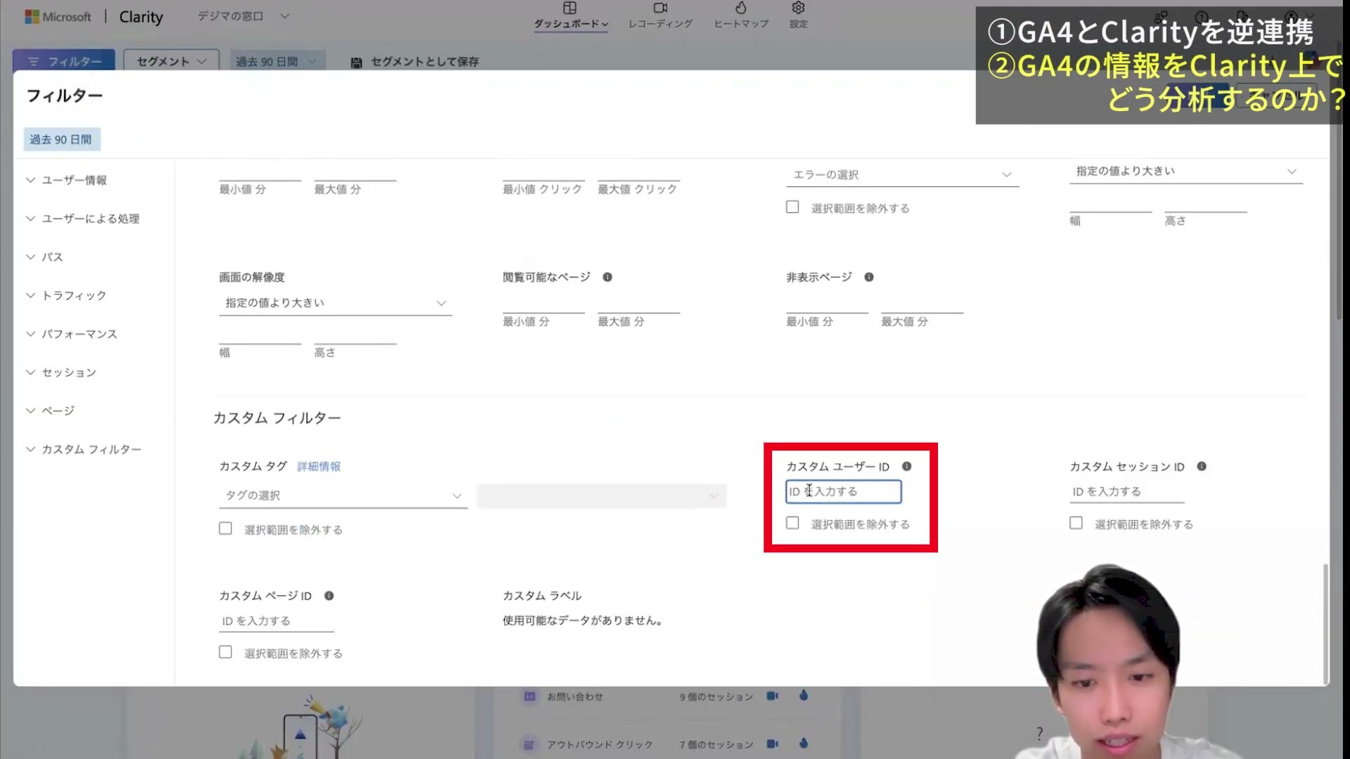Expand the ページ section
Viewport: 1350px width, 759px height.
[x=51, y=410]
